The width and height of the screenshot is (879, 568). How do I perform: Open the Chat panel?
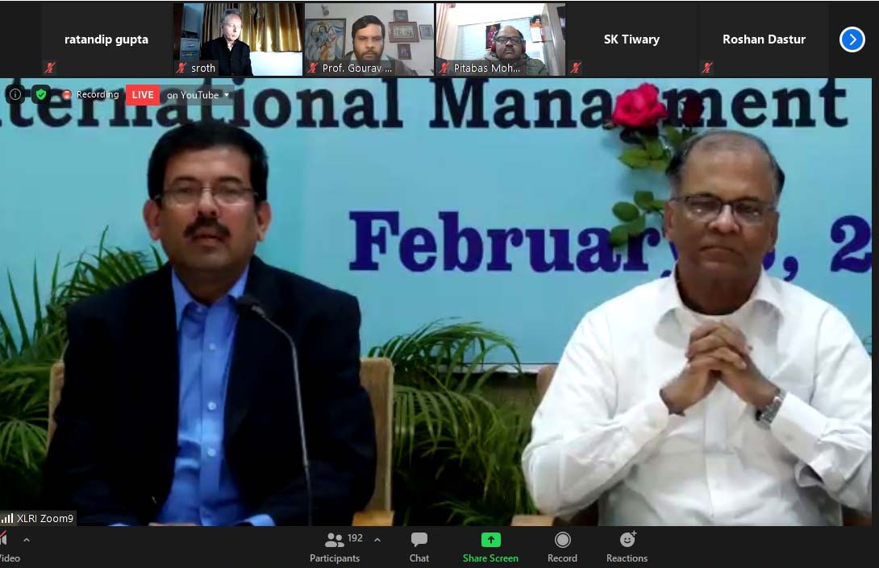pos(419,546)
